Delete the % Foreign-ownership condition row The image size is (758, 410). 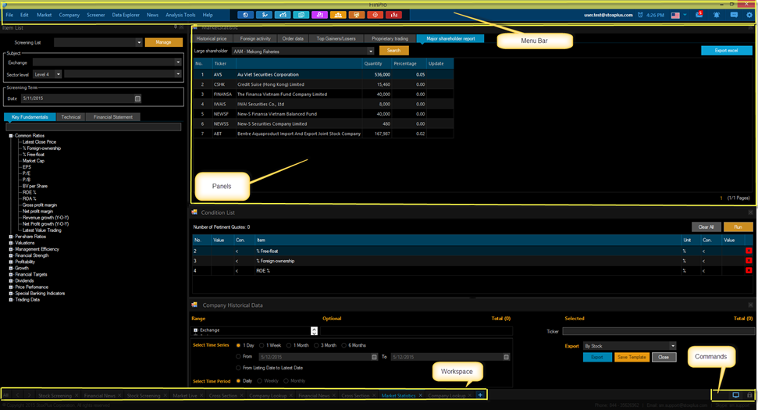point(749,261)
